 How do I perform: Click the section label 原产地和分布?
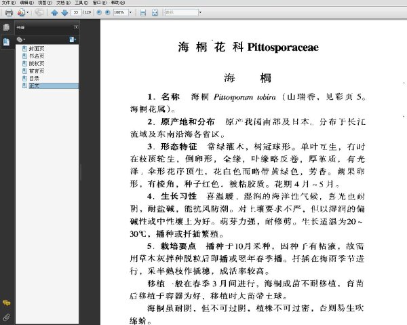pos(188,121)
